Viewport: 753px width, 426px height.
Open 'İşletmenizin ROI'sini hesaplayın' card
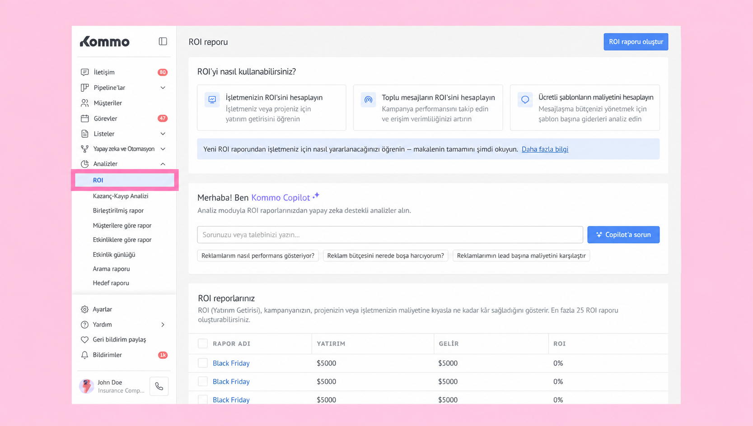coord(271,107)
